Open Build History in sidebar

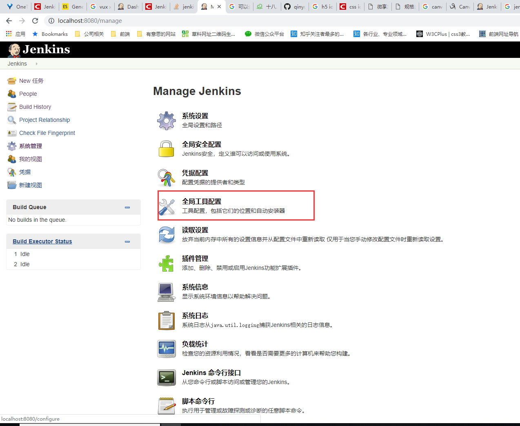[x=35, y=107]
